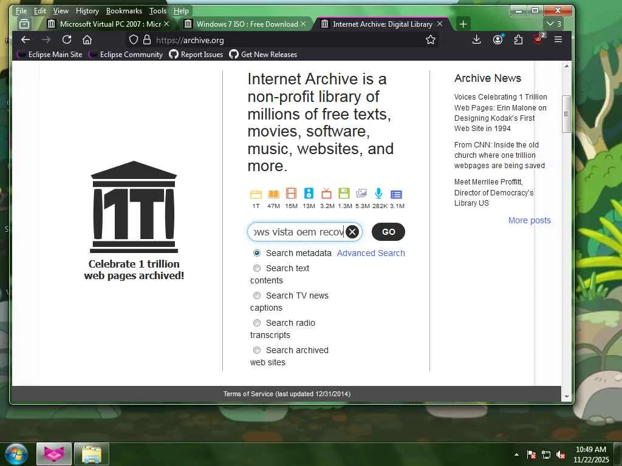Close the Internet Archive tab
This screenshot has width=622, height=466.
pos(440,24)
